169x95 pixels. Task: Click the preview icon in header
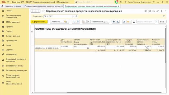[154, 11]
